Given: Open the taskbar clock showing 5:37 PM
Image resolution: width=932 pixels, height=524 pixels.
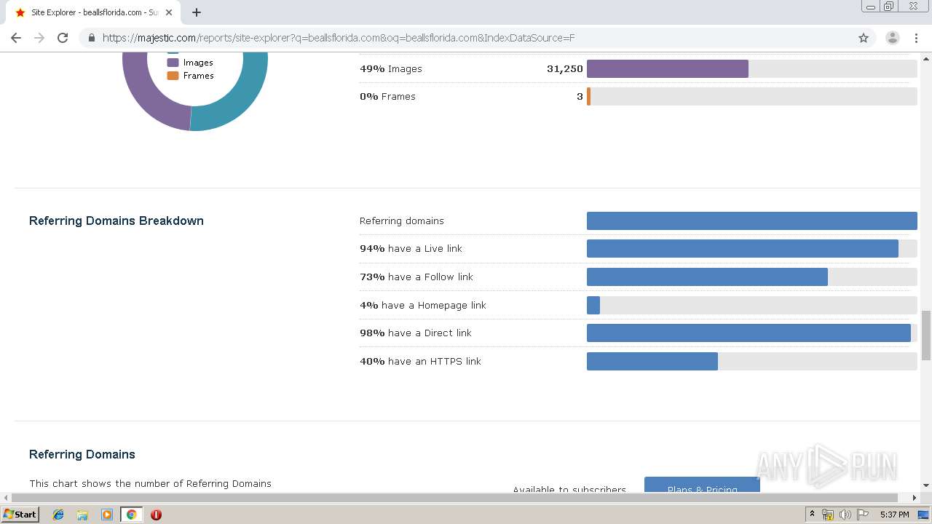Looking at the screenshot, I should point(894,515).
